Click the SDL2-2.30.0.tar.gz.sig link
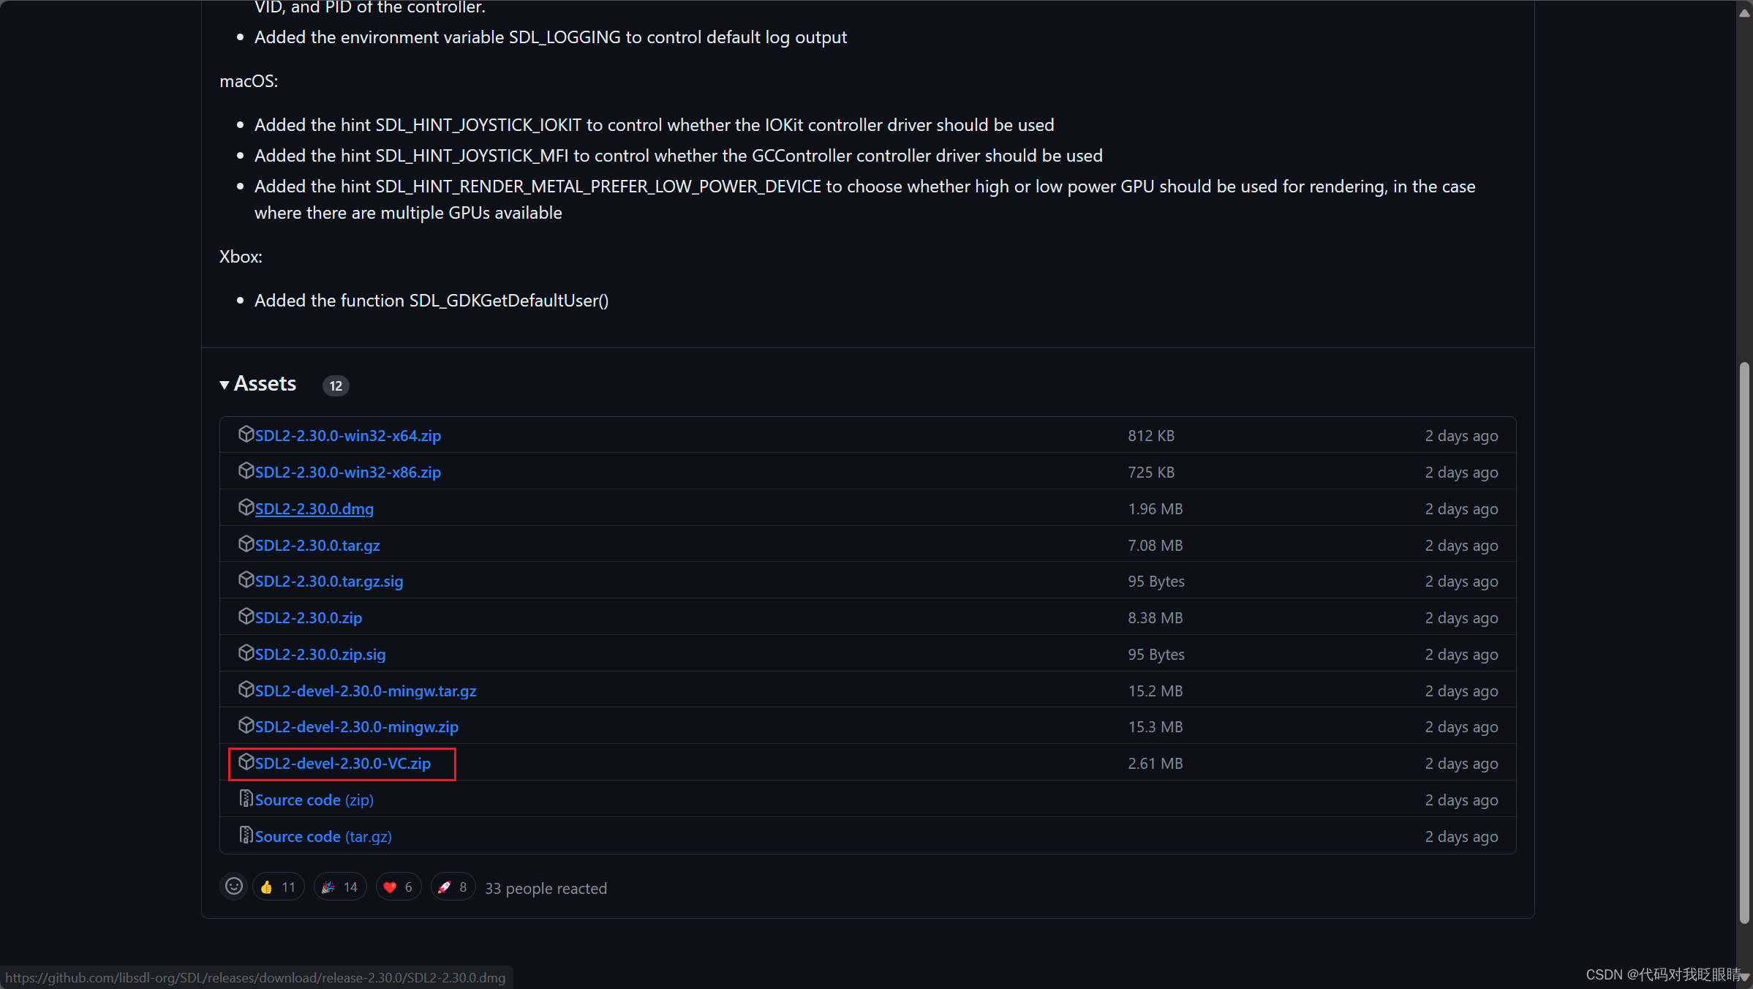The width and height of the screenshot is (1753, 989). point(328,582)
